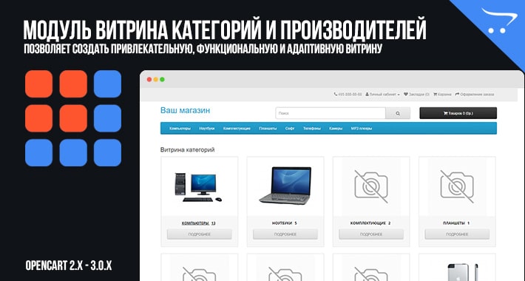The height and width of the screenshot is (281, 525).
Task: Open Компьютеры in the blue menu bar
Action: tap(180, 129)
